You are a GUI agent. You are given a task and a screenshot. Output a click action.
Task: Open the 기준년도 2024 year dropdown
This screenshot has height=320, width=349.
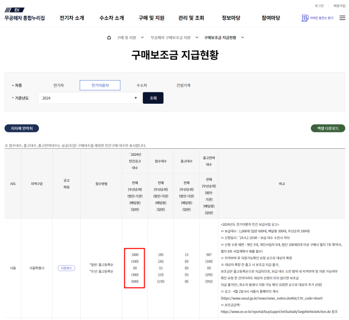pyautogui.click(x=90, y=98)
